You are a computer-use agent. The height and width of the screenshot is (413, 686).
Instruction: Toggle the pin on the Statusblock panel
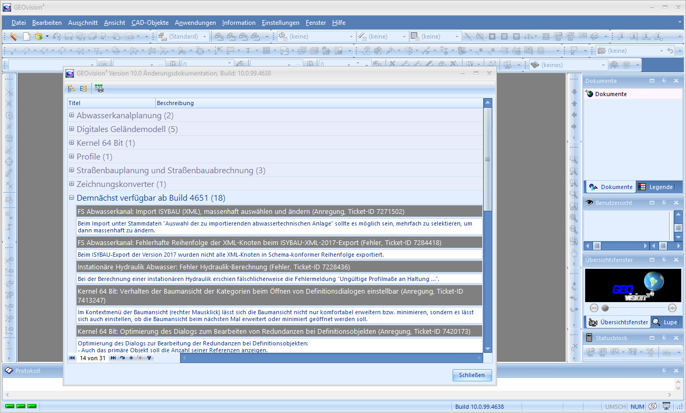point(664,338)
